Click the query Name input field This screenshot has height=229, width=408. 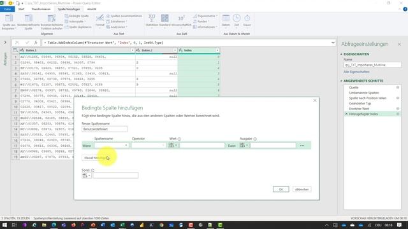tap(372, 65)
